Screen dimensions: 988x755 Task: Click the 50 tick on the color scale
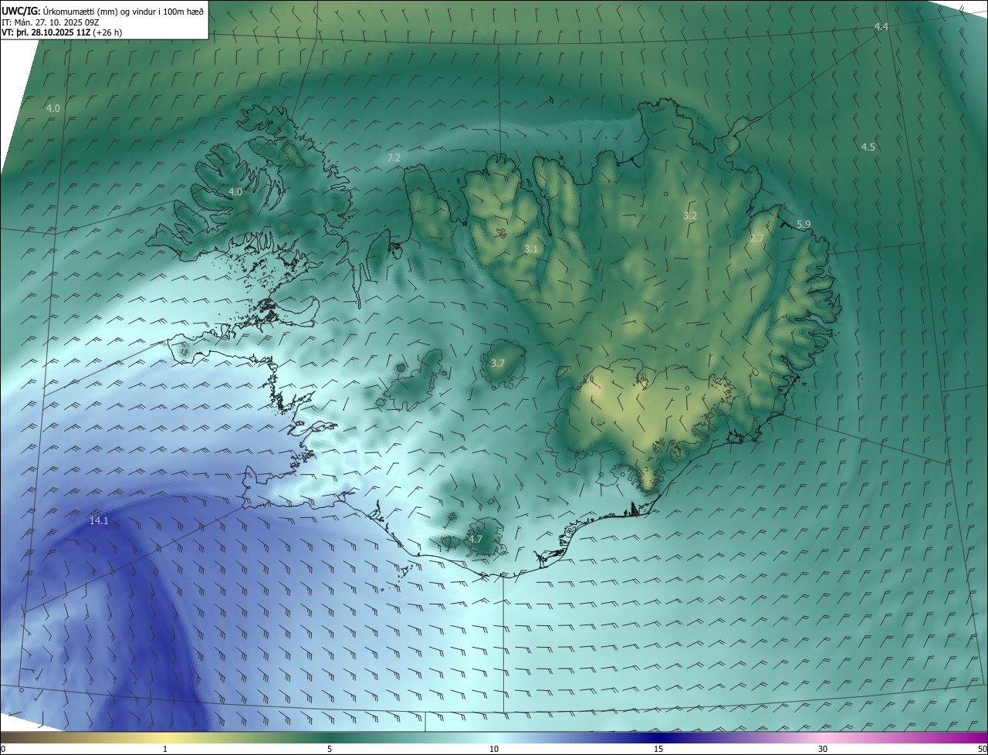click(981, 749)
